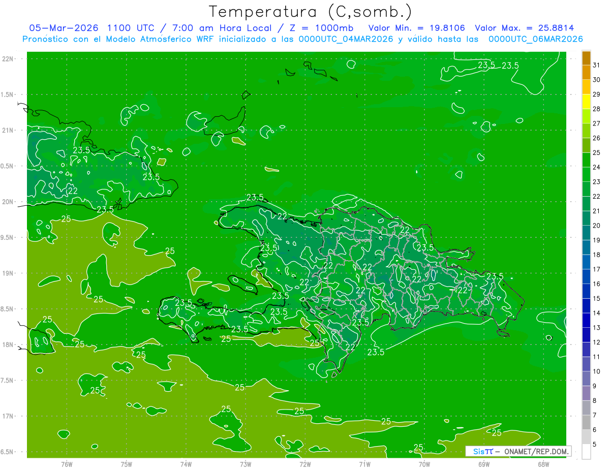Click the "73W" longitude label
Screen dimensions: 610x471
[246, 464]
